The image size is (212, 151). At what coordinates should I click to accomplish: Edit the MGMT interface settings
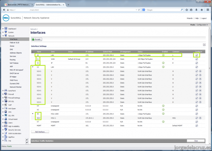[196, 126]
